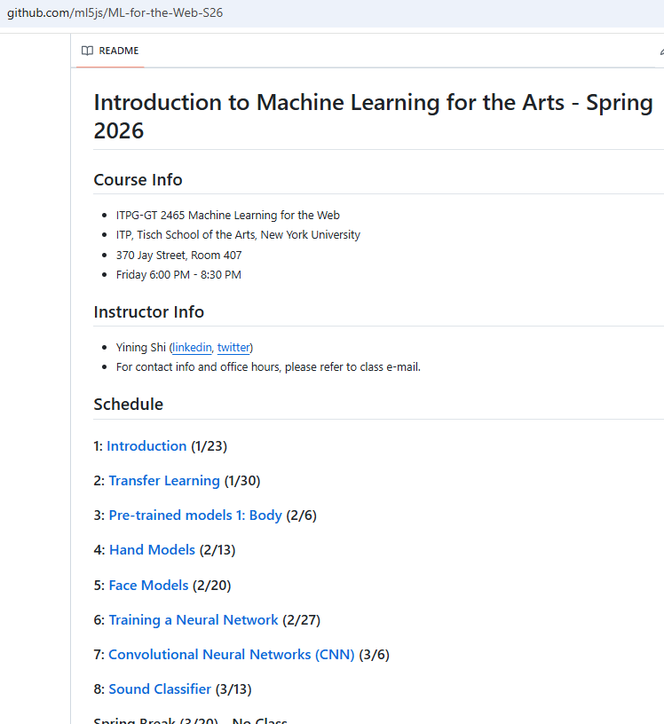Visit the Face Models page
The width and height of the screenshot is (664, 724).
(x=148, y=585)
